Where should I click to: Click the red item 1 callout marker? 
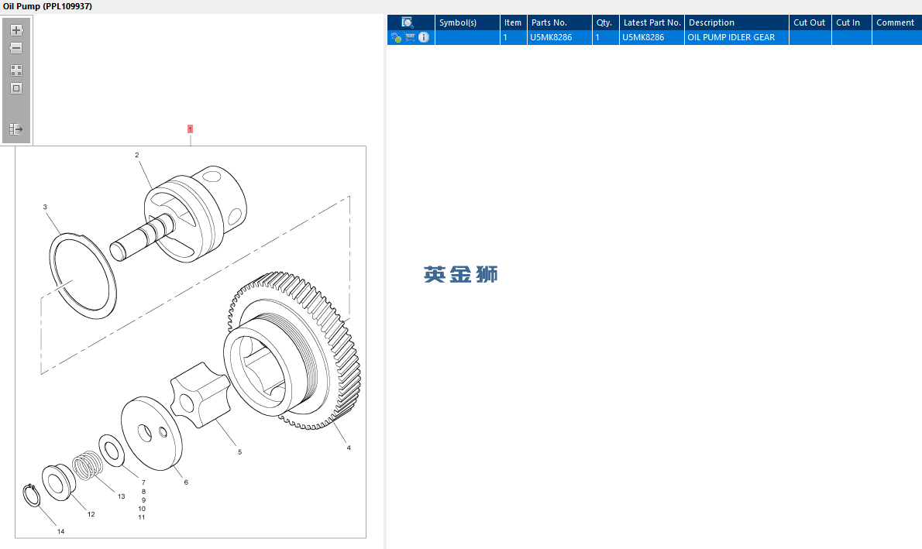click(190, 129)
